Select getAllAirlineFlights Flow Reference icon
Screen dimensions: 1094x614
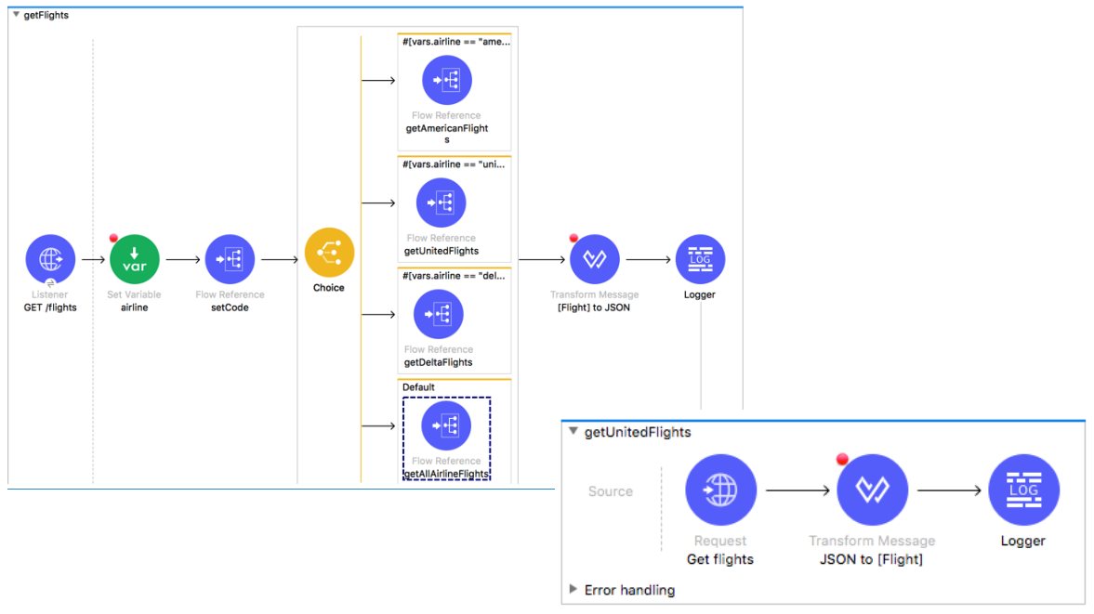coord(446,425)
